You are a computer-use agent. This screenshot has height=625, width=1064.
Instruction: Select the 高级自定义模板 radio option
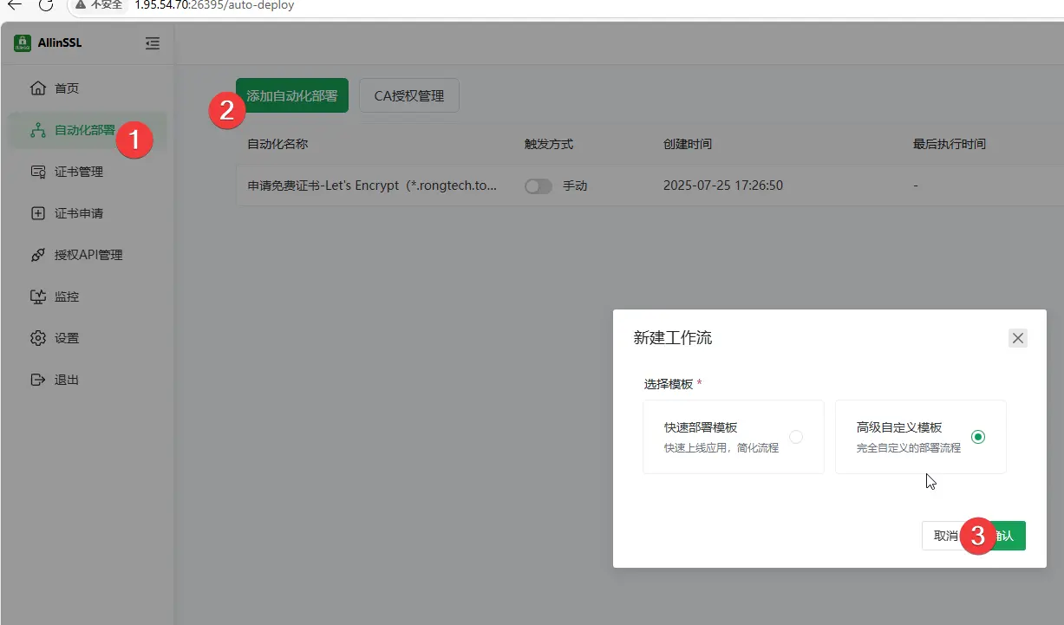[978, 437]
